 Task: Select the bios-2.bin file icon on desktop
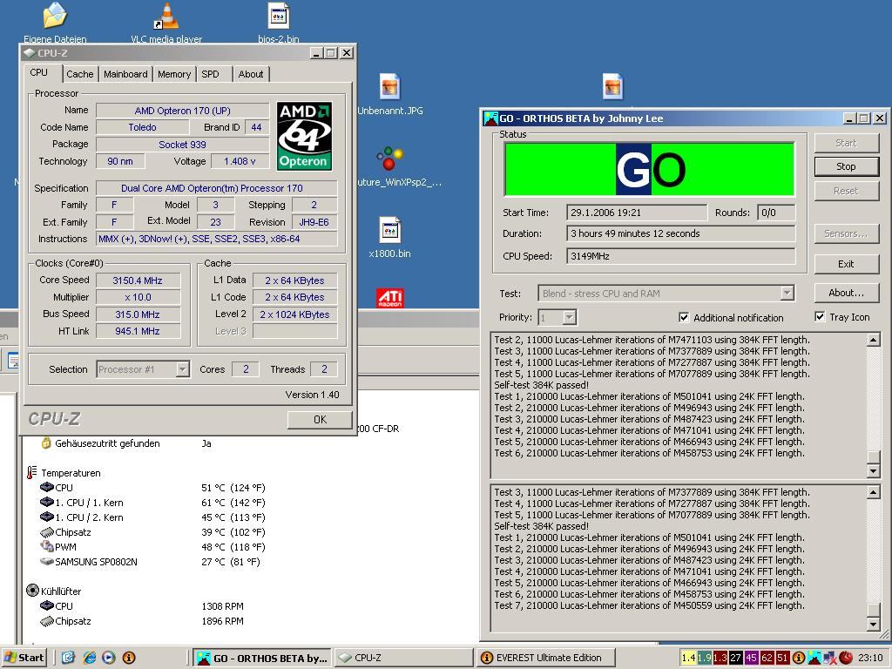tap(278, 17)
